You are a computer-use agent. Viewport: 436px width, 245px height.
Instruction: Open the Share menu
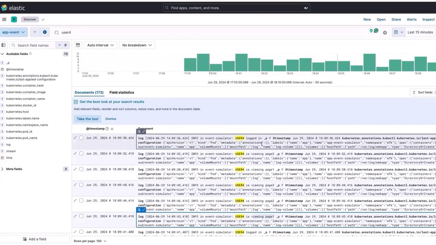(396, 19)
